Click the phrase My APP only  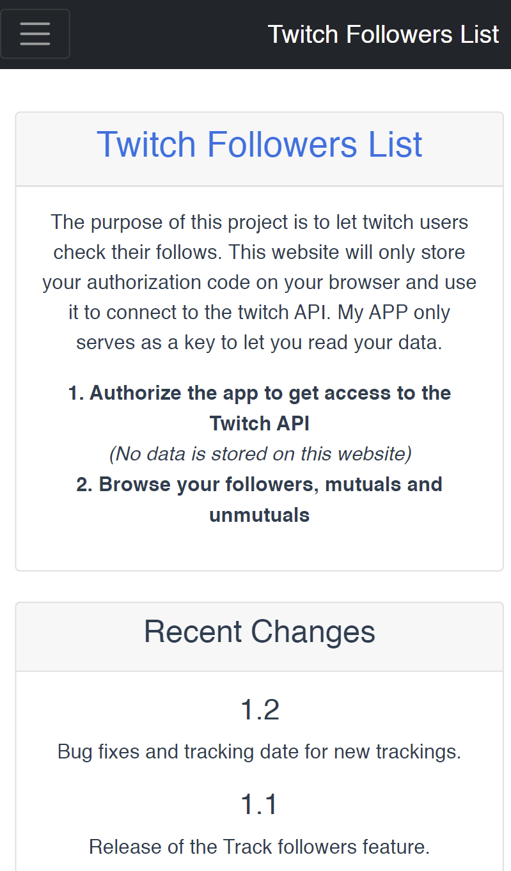394,313
